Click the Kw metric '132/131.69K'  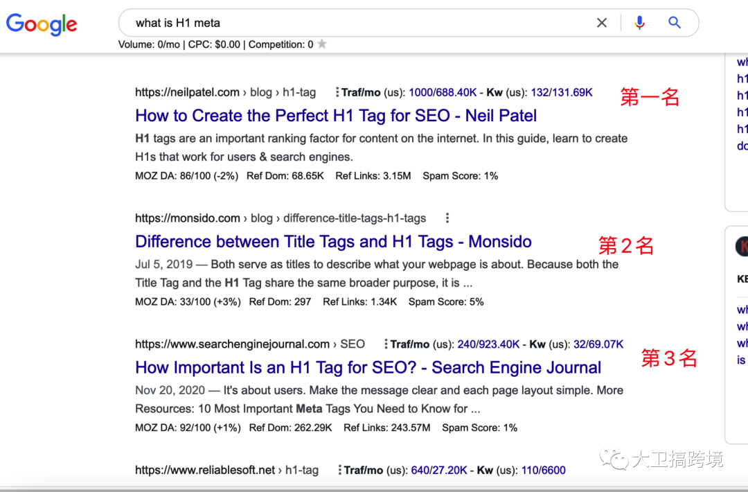click(x=562, y=91)
